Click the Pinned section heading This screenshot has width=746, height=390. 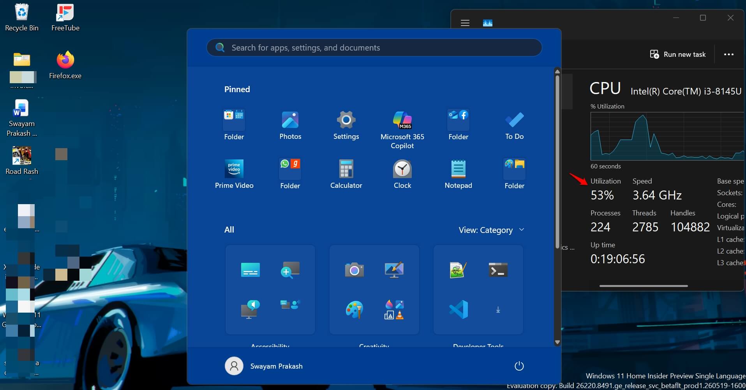237,89
